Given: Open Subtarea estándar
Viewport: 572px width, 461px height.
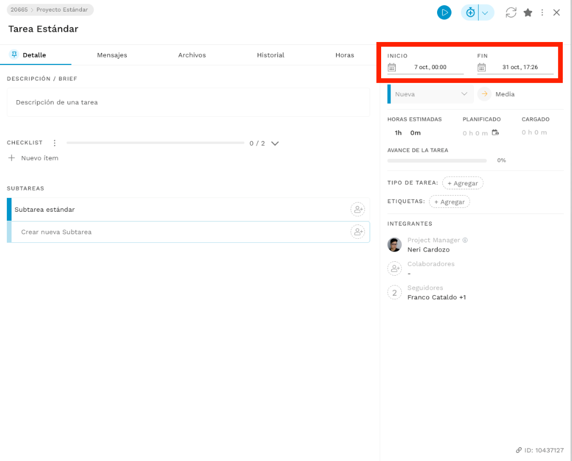Looking at the screenshot, I should (44, 209).
